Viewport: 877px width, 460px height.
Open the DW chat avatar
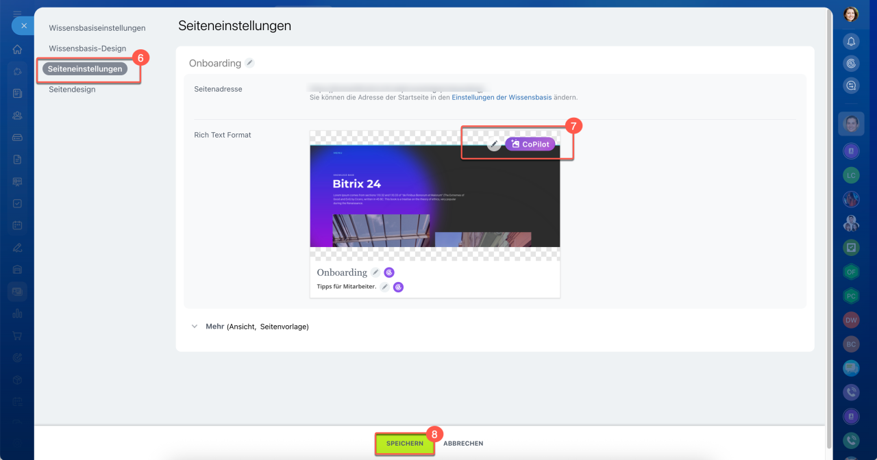tap(851, 320)
